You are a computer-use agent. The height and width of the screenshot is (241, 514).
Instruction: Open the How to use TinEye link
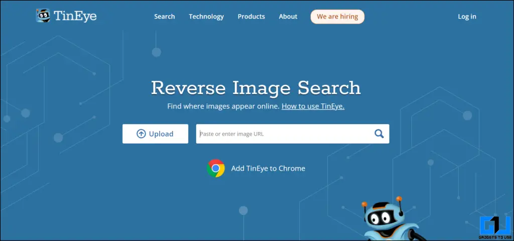coord(313,106)
